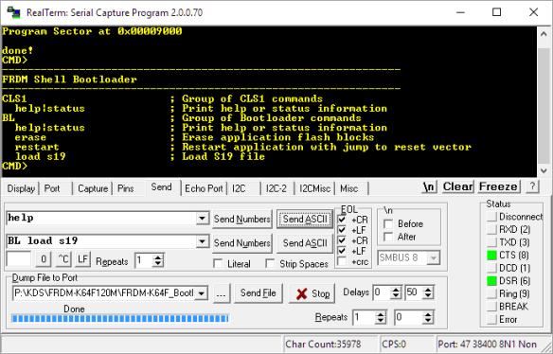Click the Char Count:35978 status field
Viewport: 553px width, 354px height.
[x=330, y=344]
